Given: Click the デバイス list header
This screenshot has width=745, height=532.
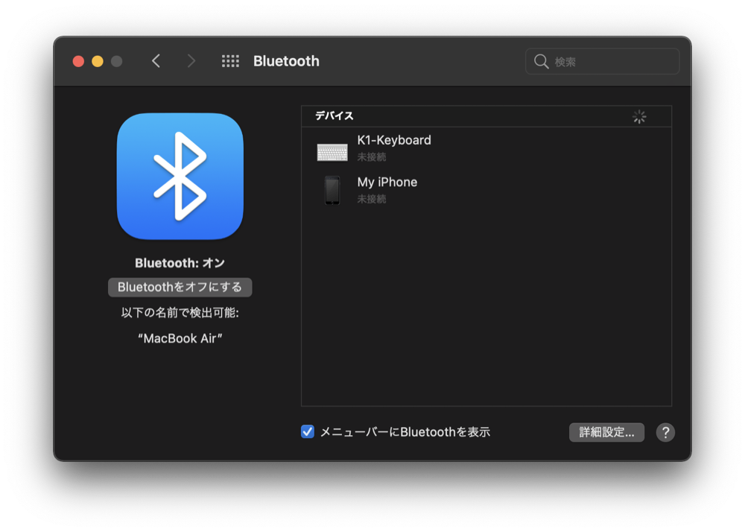Looking at the screenshot, I should (486, 116).
